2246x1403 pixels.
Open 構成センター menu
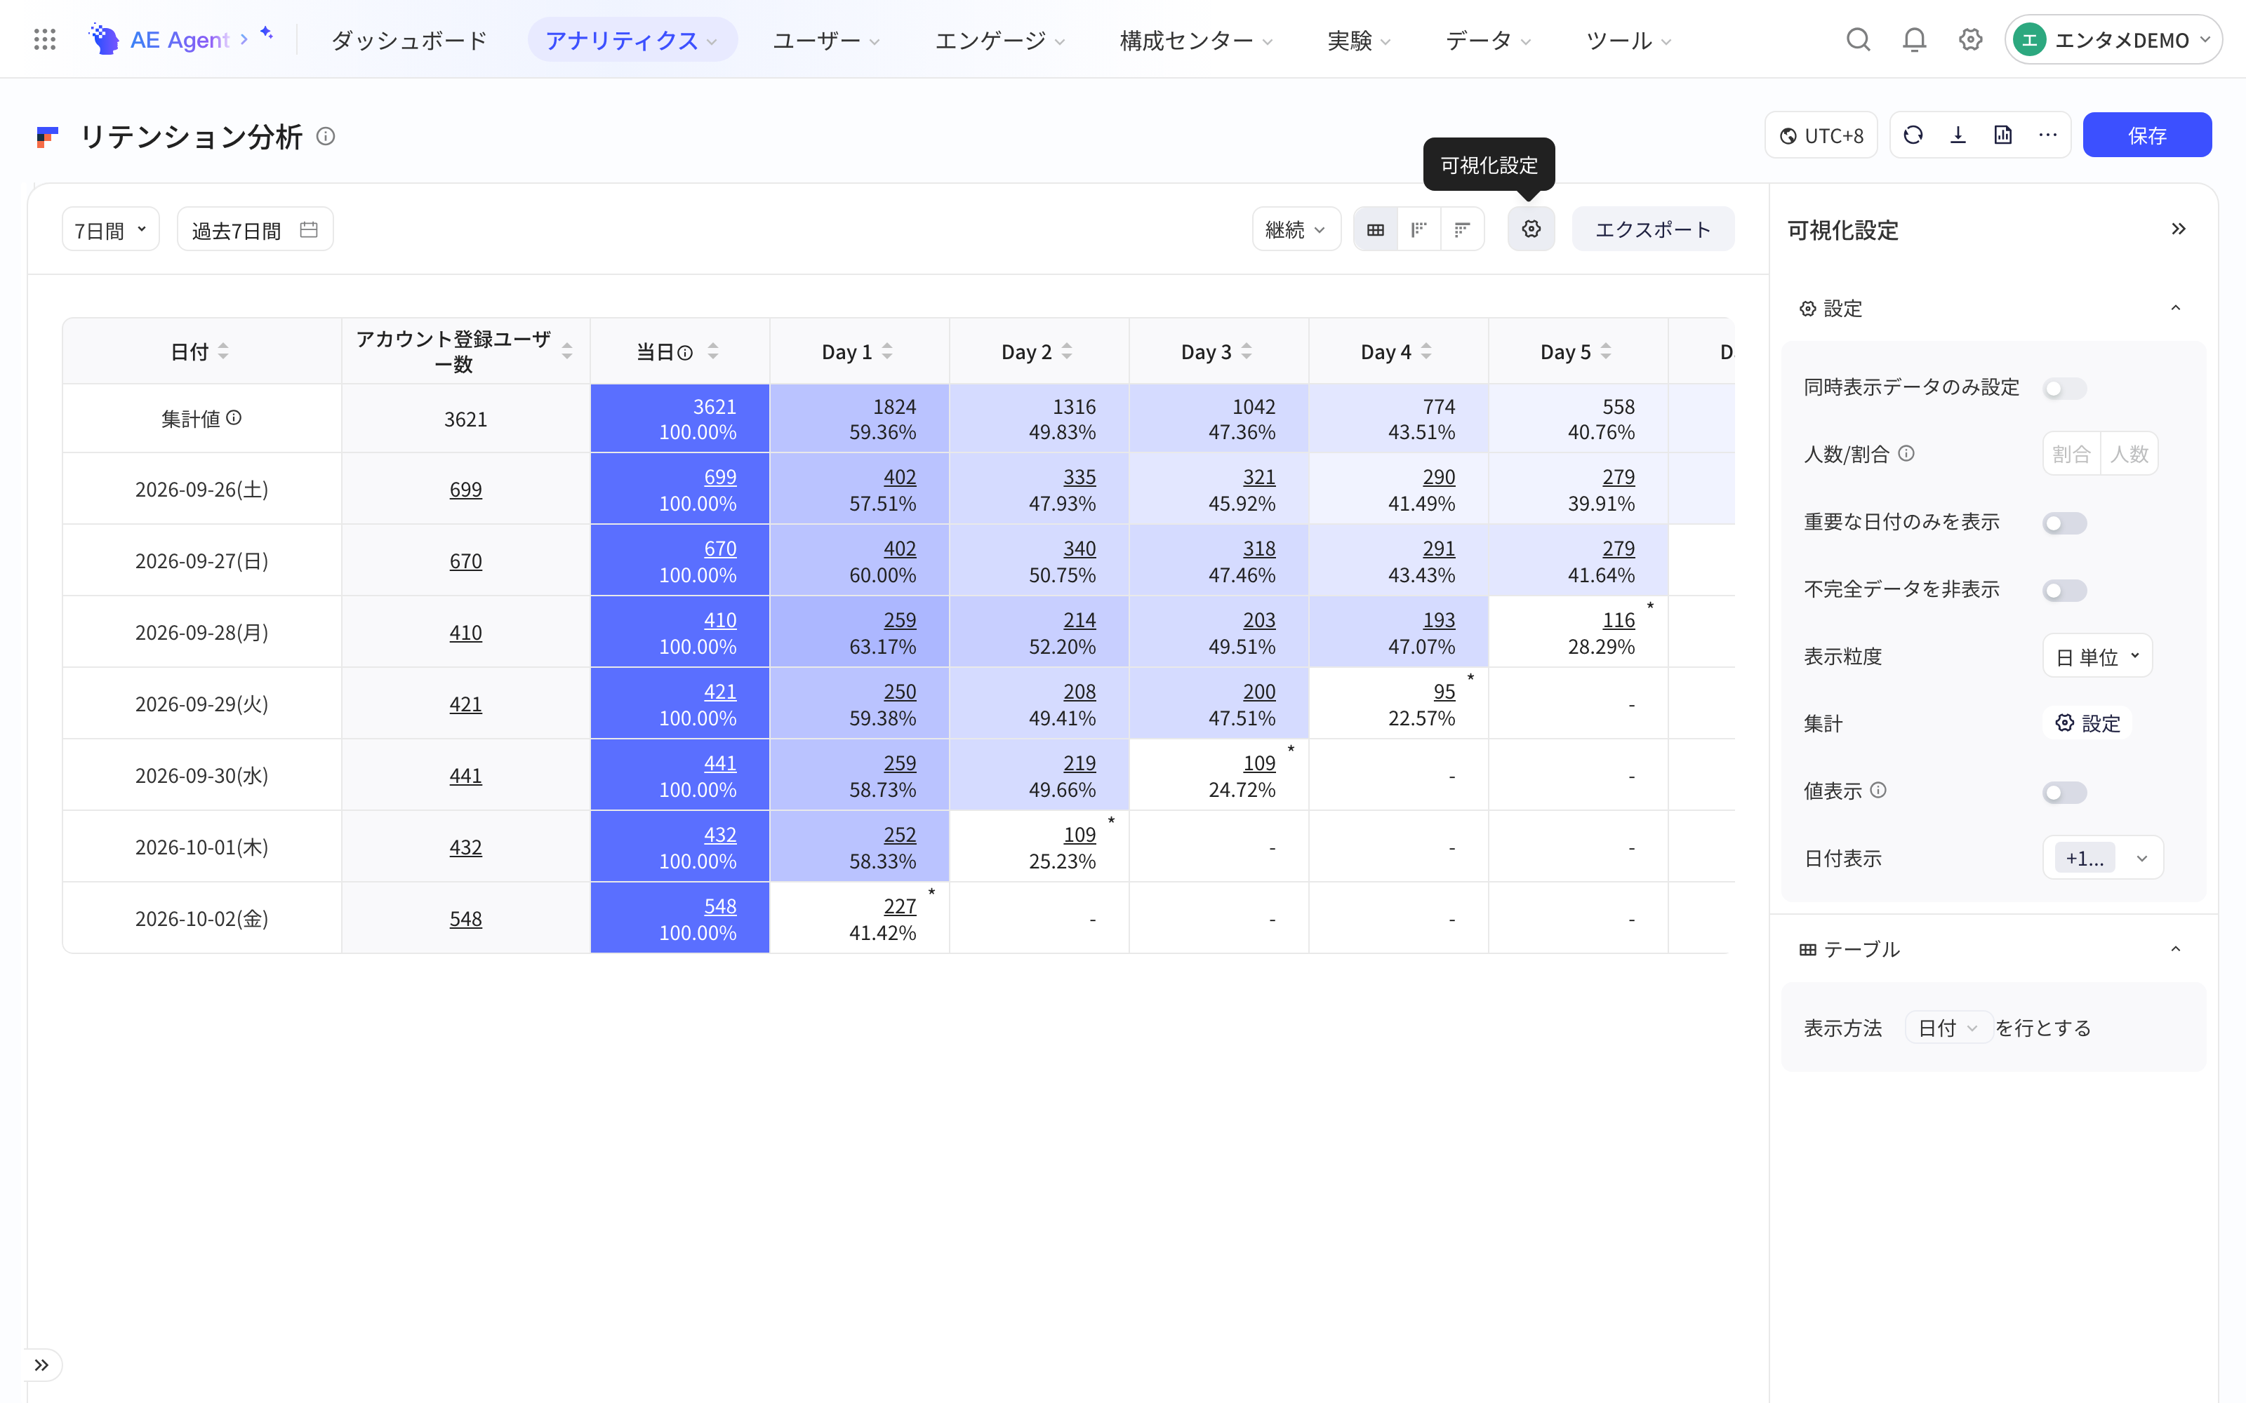(1195, 40)
